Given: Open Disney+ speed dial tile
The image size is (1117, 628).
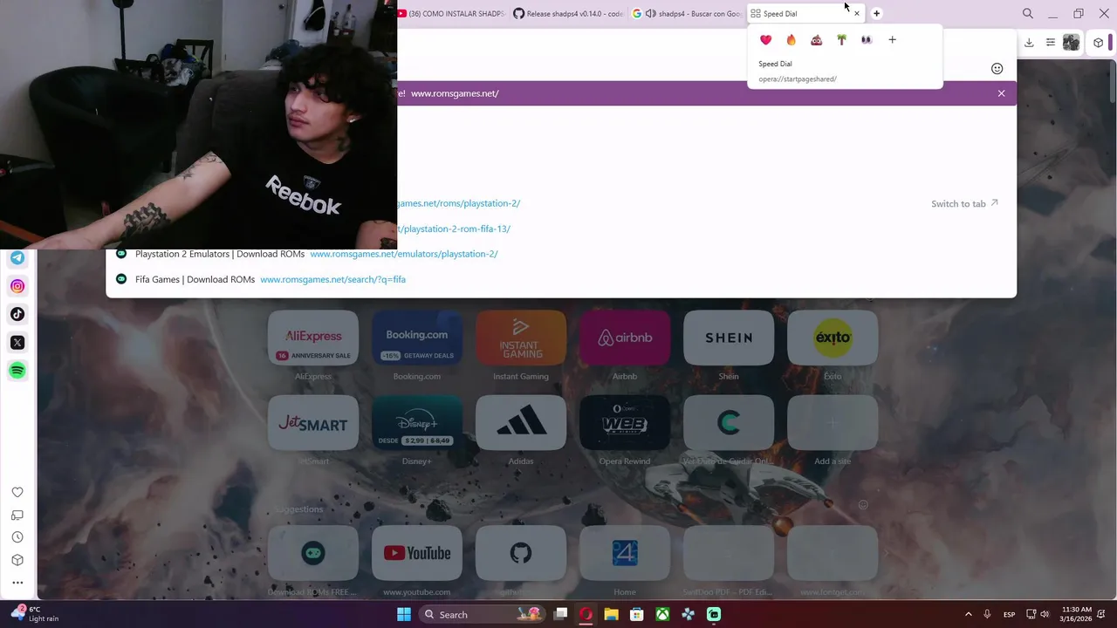Looking at the screenshot, I should coord(417,423).
